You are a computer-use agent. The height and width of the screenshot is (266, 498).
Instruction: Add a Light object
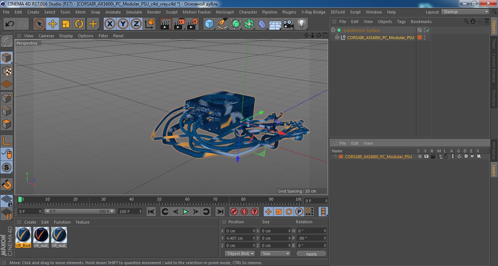point(301,24)
